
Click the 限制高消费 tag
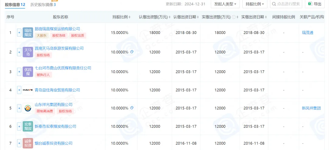tap(45, 111)
